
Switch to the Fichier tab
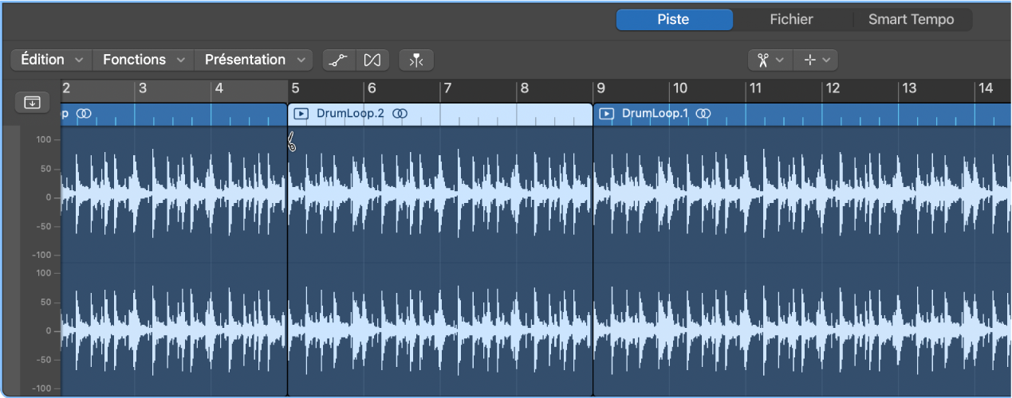(791, 20)
